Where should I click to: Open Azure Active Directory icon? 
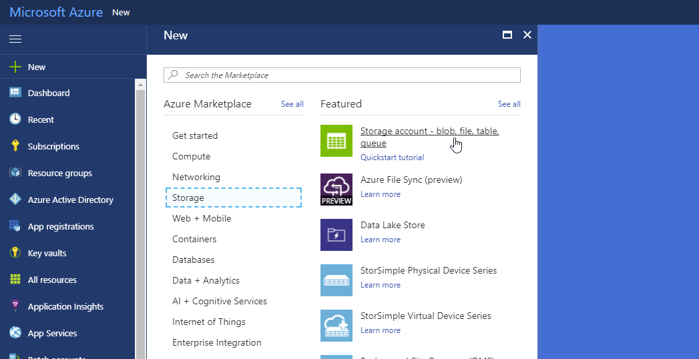(x=15, y=200)
